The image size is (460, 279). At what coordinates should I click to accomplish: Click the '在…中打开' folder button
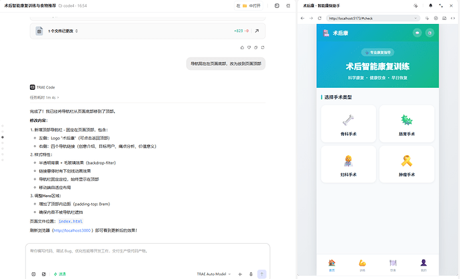(x=249, y=5)
